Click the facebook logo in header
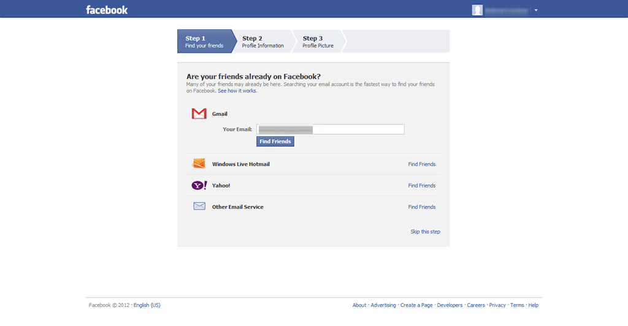Image resolution: width=628 pixels, height=326 pixels. 107,10
